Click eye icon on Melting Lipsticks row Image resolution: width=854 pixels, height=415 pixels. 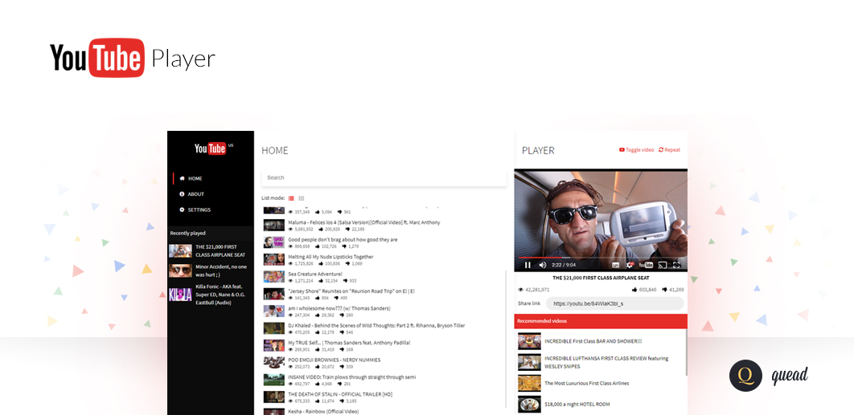[290, 264]
